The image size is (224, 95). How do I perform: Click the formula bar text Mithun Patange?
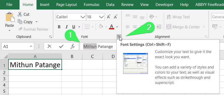click(98, 47)
